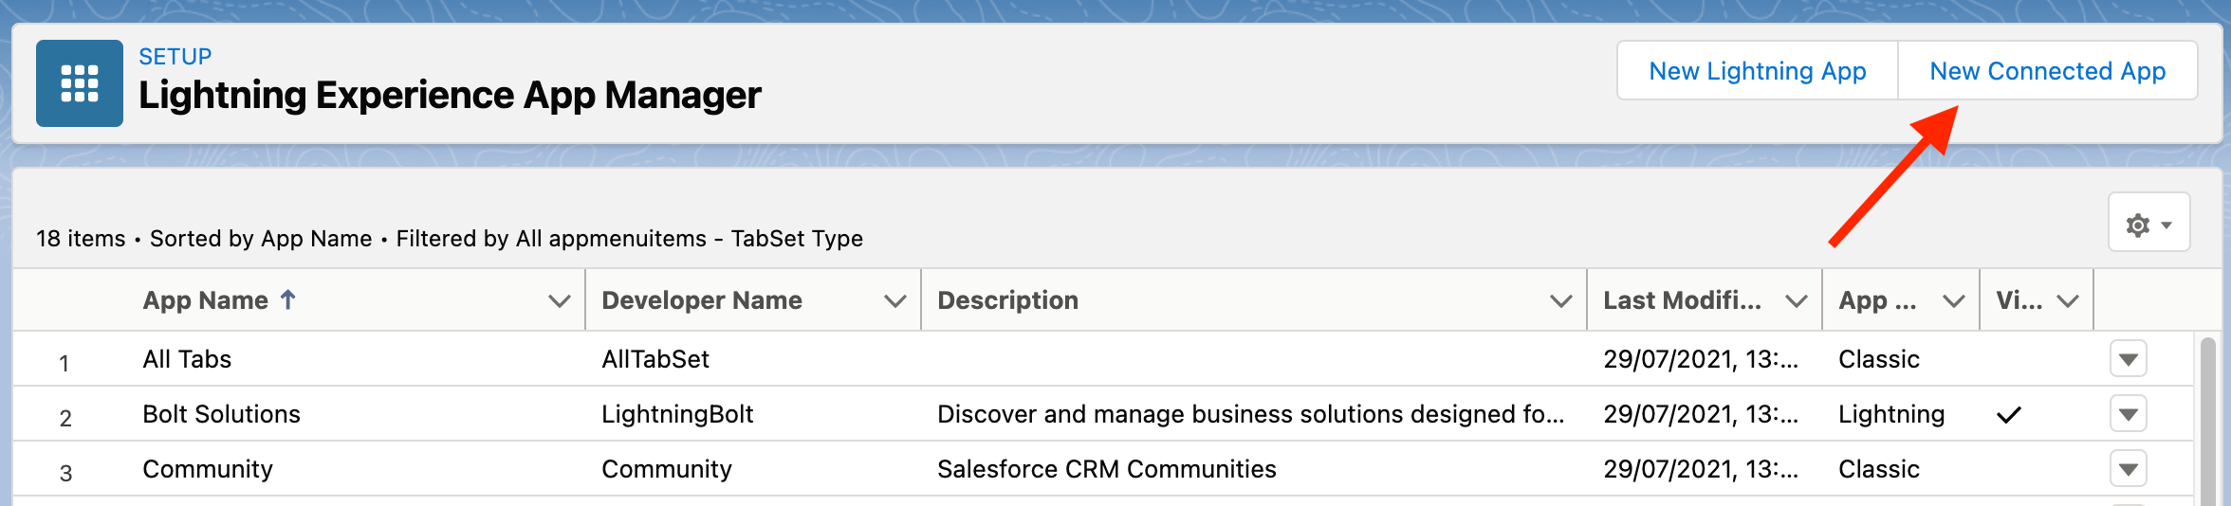Click the New Lightning App button
2231x506 pixels.
(1757, 71)
